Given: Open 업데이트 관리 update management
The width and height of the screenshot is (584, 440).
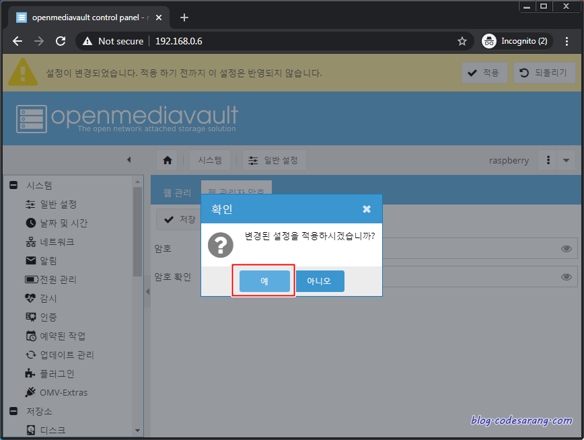Looking at the screenshot, I should tap(59, 355).
